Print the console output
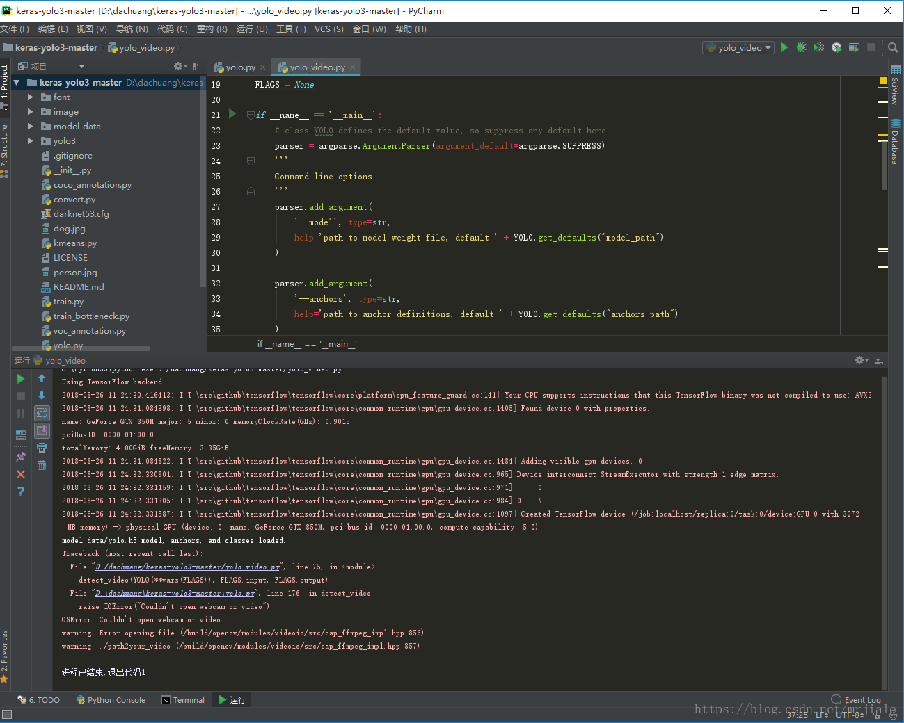The width and height of the screenshot is (904, 723). [x=42, y=448]
